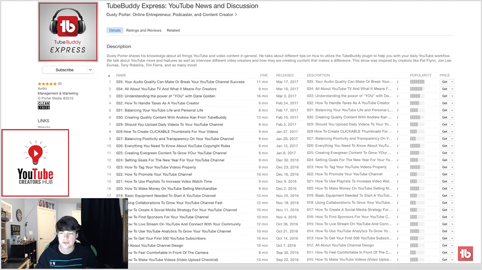
Task: Open info for episode 027 Positivity and Transparency
Action: [x=397, y=139]
